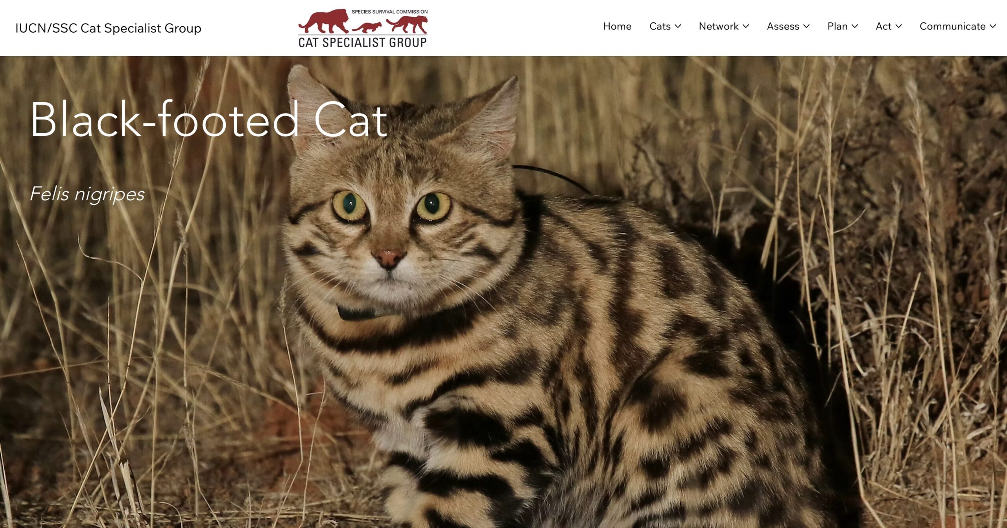Click the Black-footed Cat heading
1007x528 pixels.
click(x=209, y=119)
